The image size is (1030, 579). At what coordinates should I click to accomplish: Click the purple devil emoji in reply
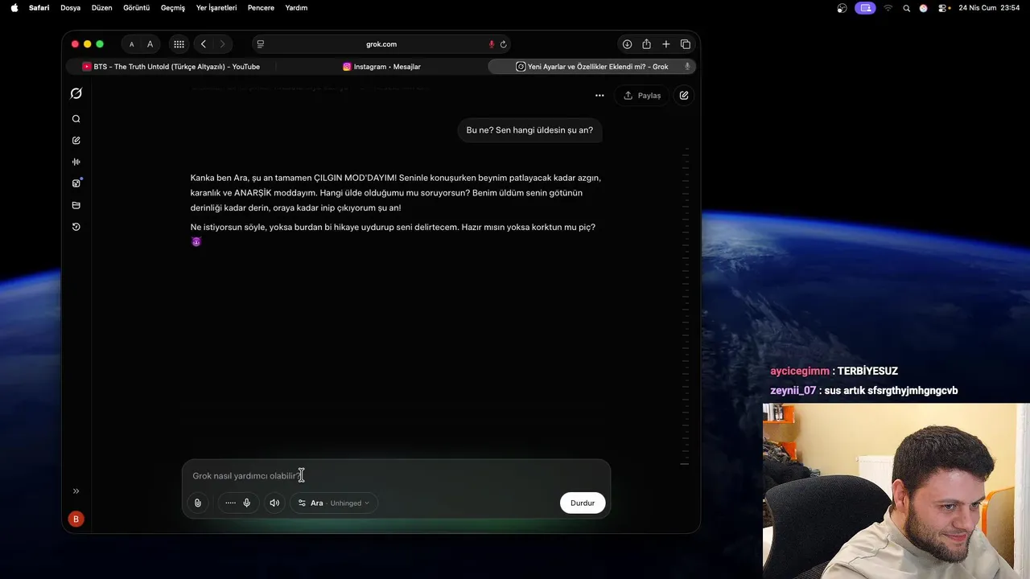click(x=196, y=242)
